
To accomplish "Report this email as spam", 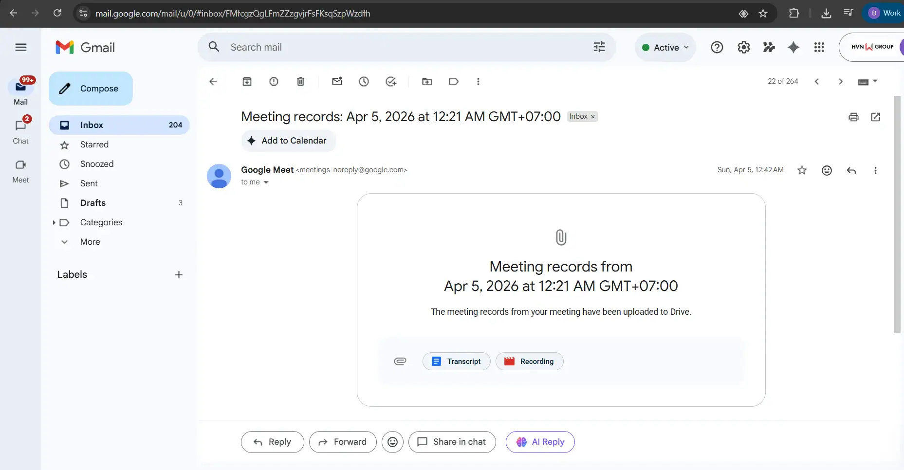I will [x=274, y=82].
